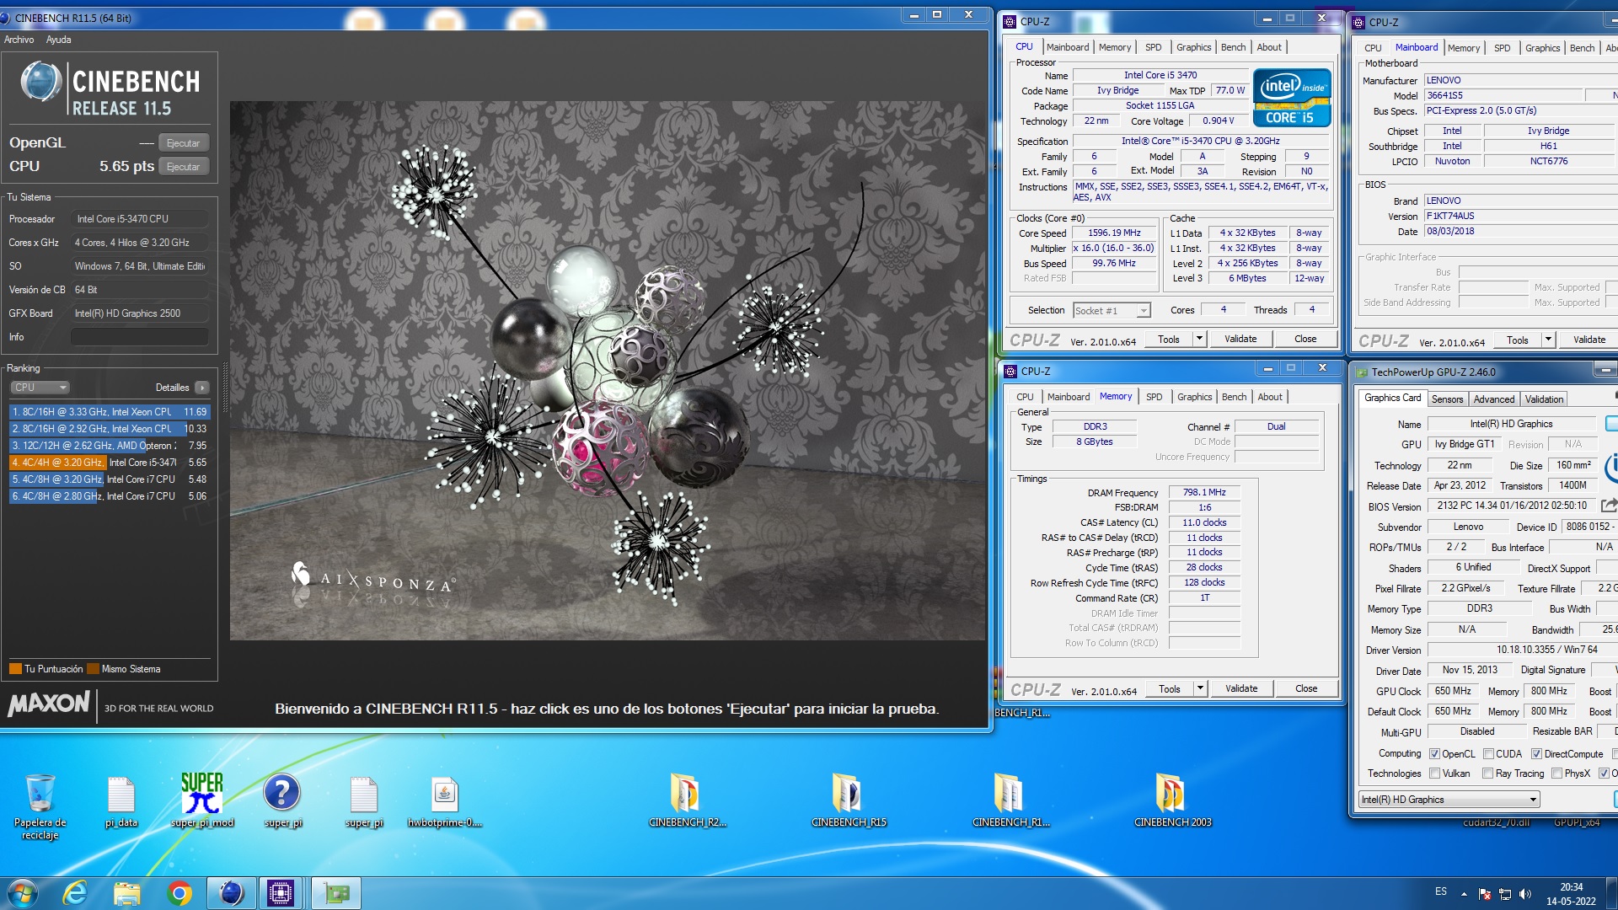The height and width of the screenshot is (910, 1618).
Task: Click Validate in the CPU-Z CPU window
Action: pyautogui.click(x=1240, y=339)
